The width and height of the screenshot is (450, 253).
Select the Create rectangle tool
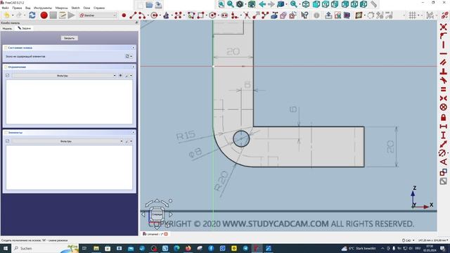coord(200,15)
